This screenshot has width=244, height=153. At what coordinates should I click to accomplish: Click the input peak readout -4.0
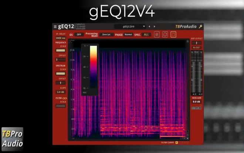194,94
